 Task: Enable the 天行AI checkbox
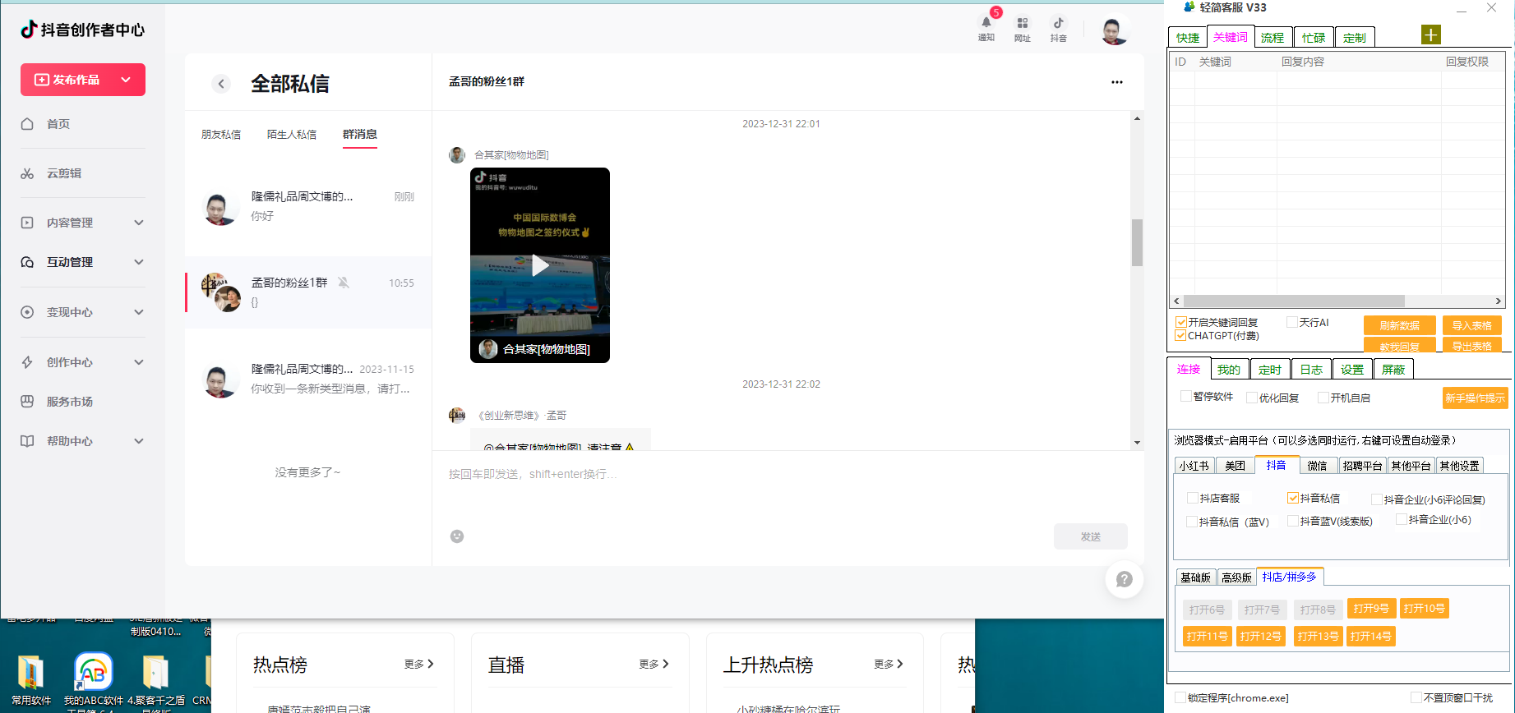click(1292, 322)
